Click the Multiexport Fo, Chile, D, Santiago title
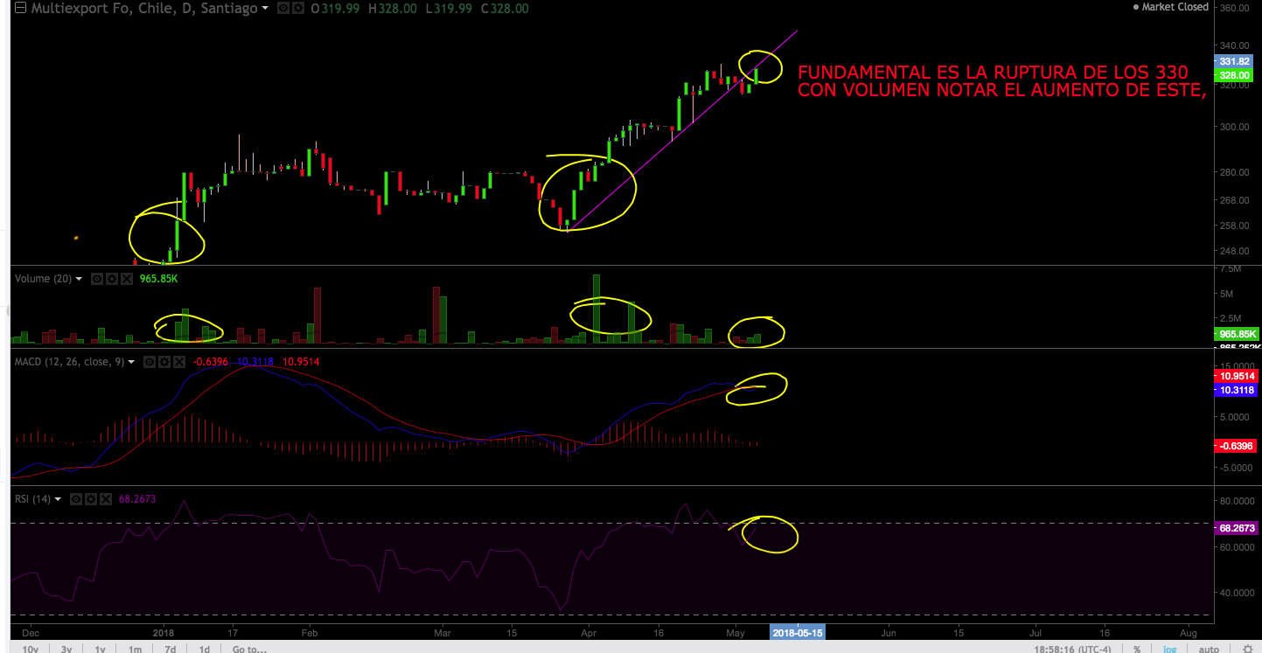1262x653 pixels. pos(143,9)
